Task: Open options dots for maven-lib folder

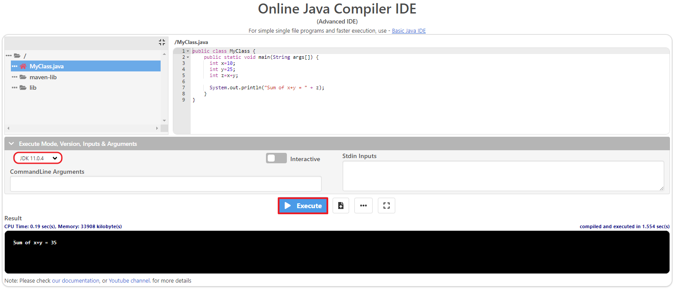Action: point(15,77)
